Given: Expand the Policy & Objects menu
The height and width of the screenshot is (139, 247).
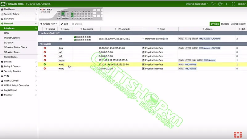Looking at the screenshot, I should 19,66.
